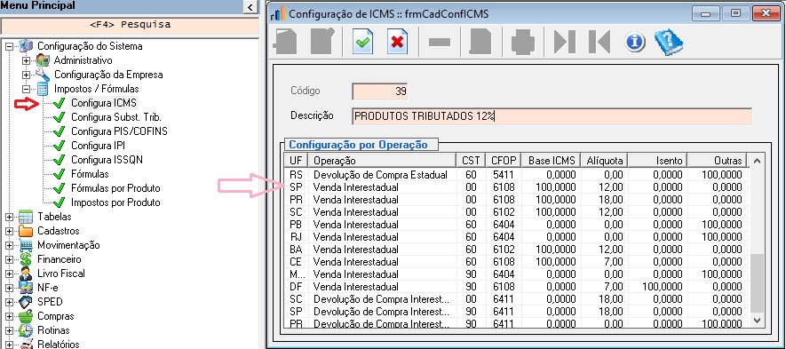Screen dimensions: 786x349
Task: Expand the Financeiro tree node
Action: tap(9, 259)
